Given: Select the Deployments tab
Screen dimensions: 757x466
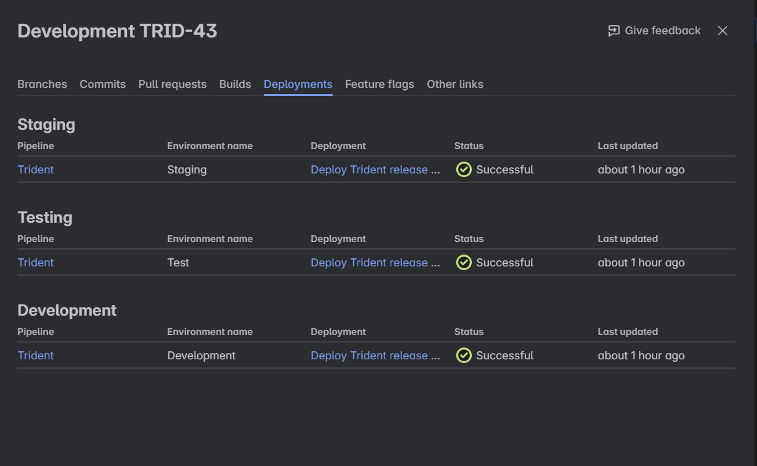Looking at the screenshot, I should point(298,84).
